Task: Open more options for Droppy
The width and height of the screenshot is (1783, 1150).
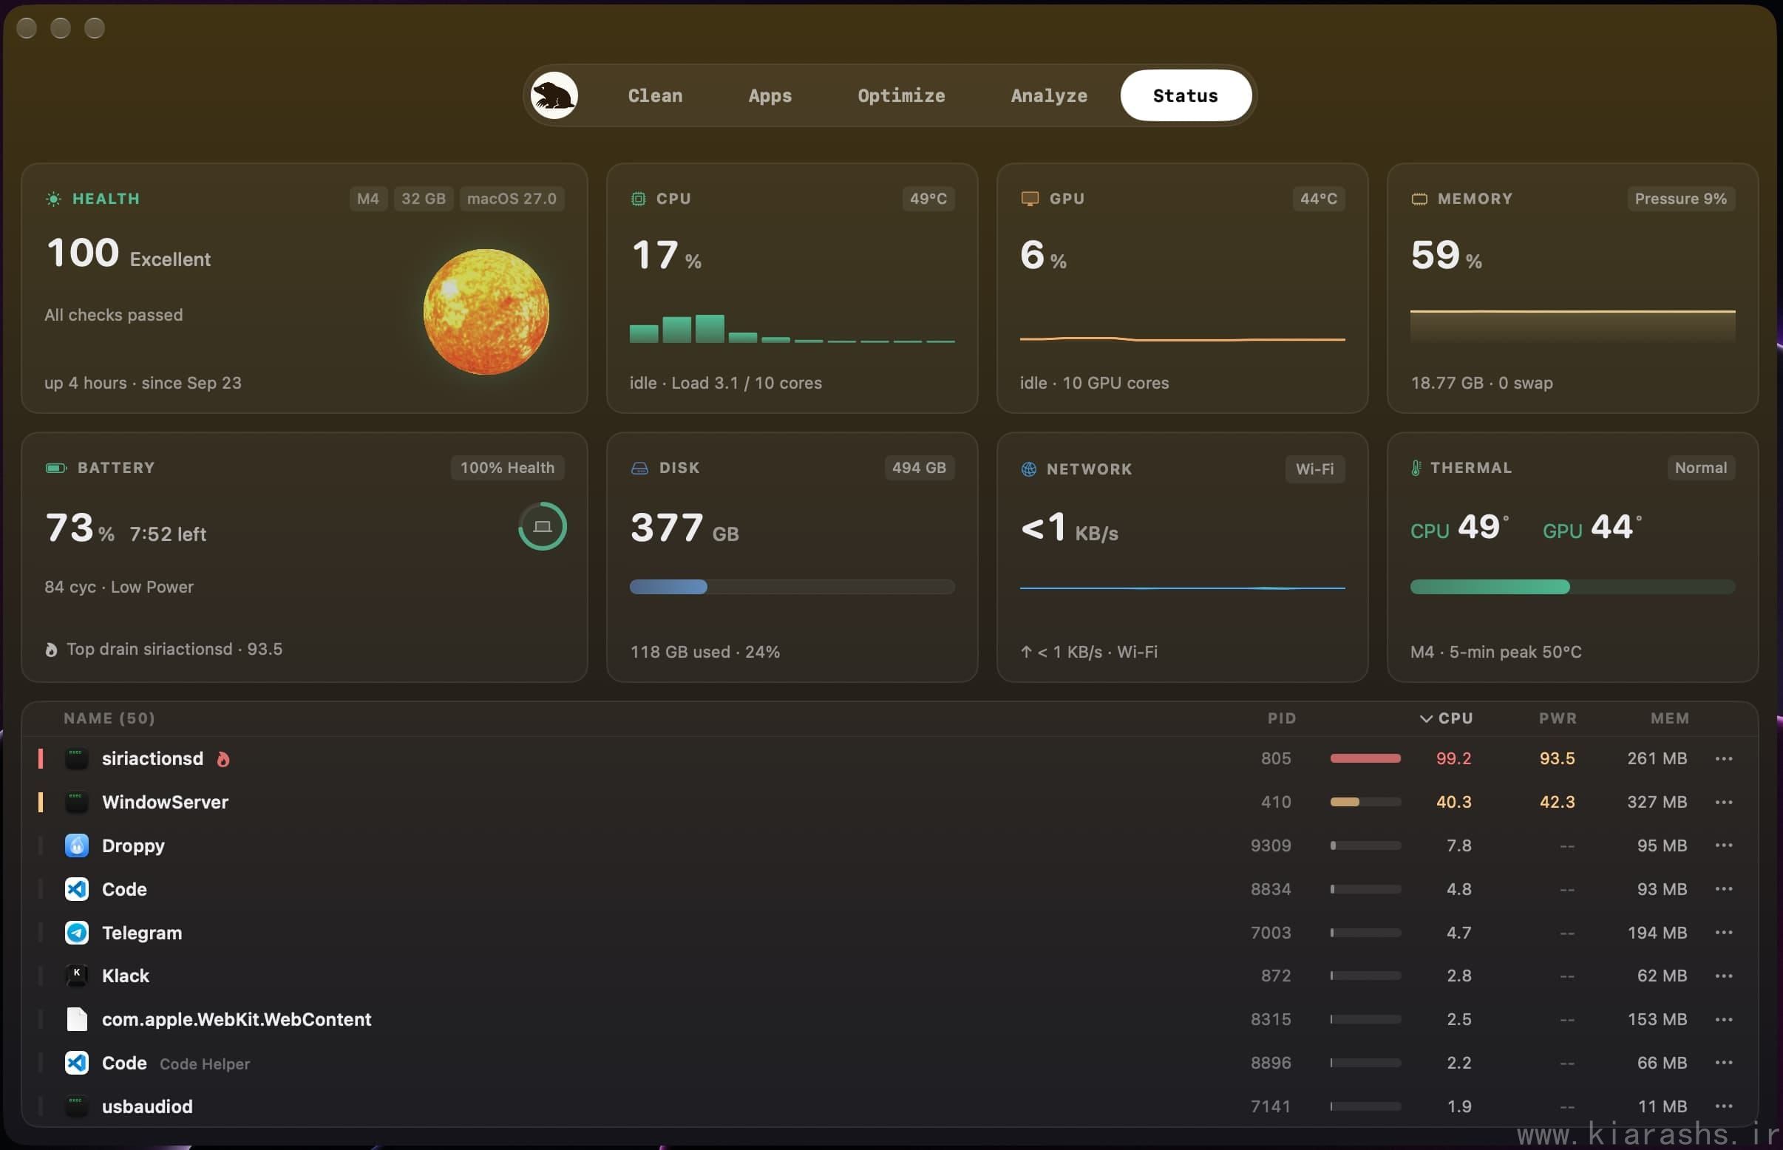Action: point(1724,846)
